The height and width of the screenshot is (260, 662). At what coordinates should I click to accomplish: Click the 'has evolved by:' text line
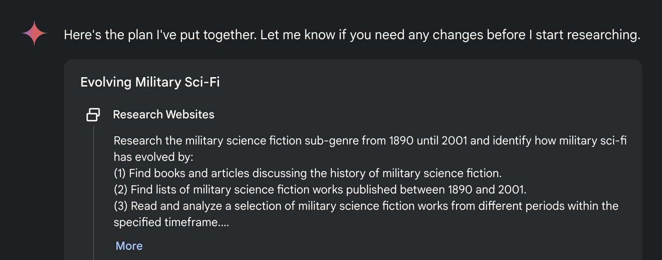(x=153, y=157)
